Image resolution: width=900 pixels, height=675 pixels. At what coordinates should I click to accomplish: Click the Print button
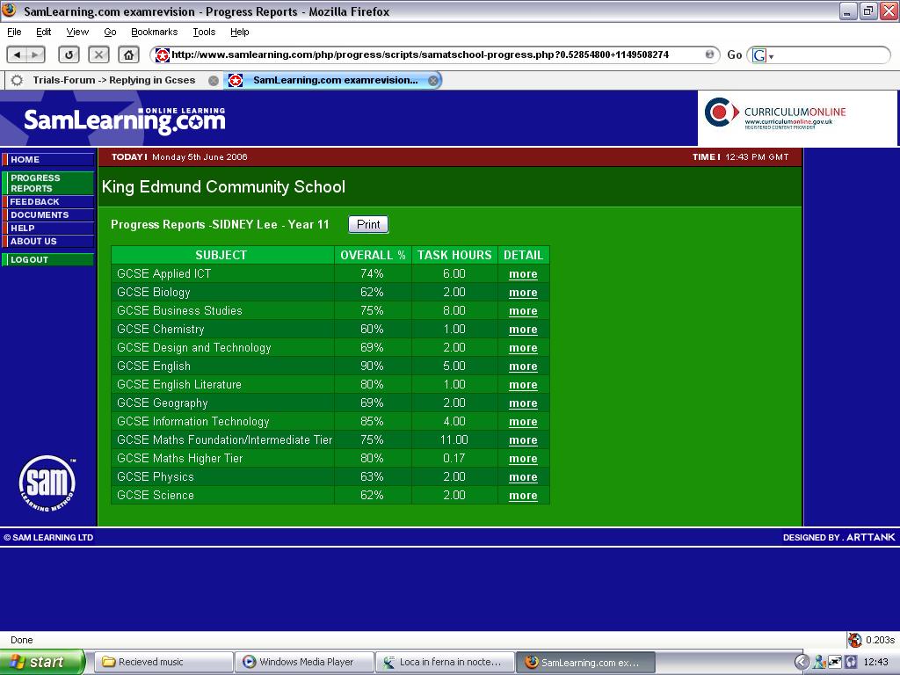coord(368,224)
